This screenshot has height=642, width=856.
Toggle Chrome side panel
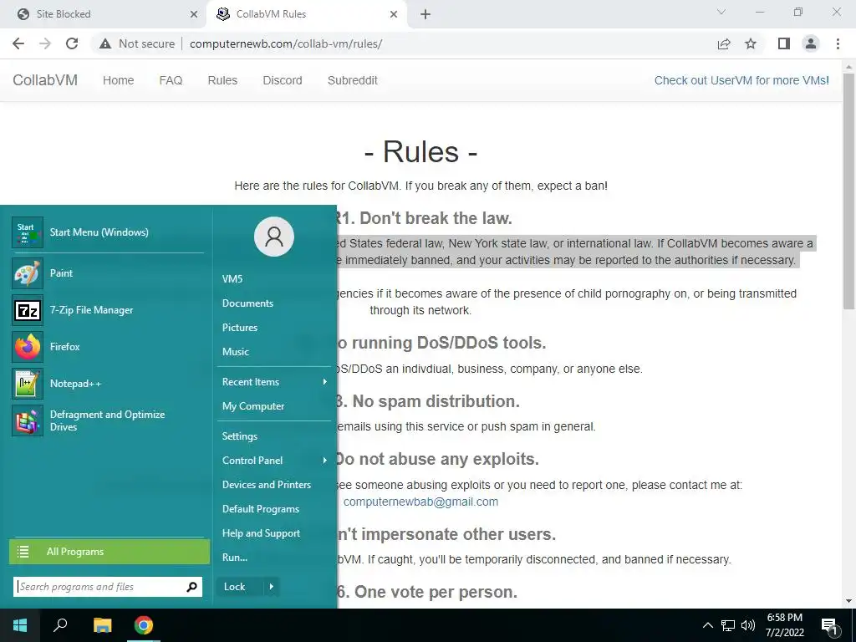click(x=784, y=43)
